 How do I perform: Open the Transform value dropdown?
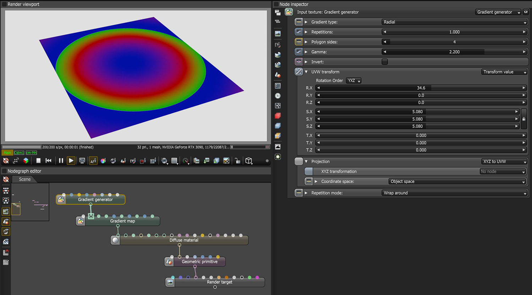(504, 72)
